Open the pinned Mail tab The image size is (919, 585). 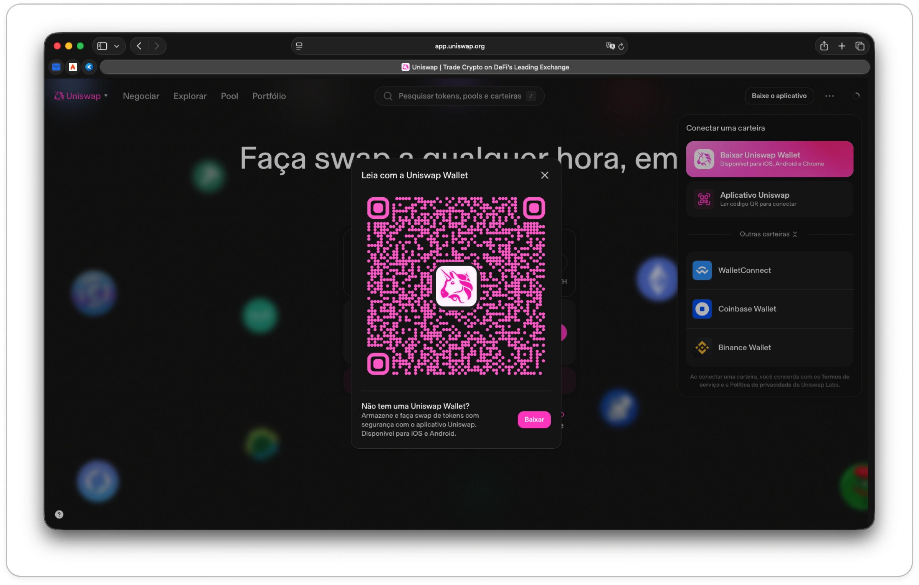pyautogui.click(x=56, y=67)
